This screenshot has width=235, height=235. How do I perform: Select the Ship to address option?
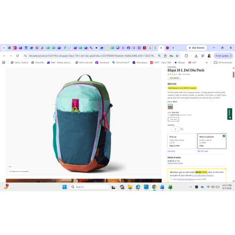212,141
